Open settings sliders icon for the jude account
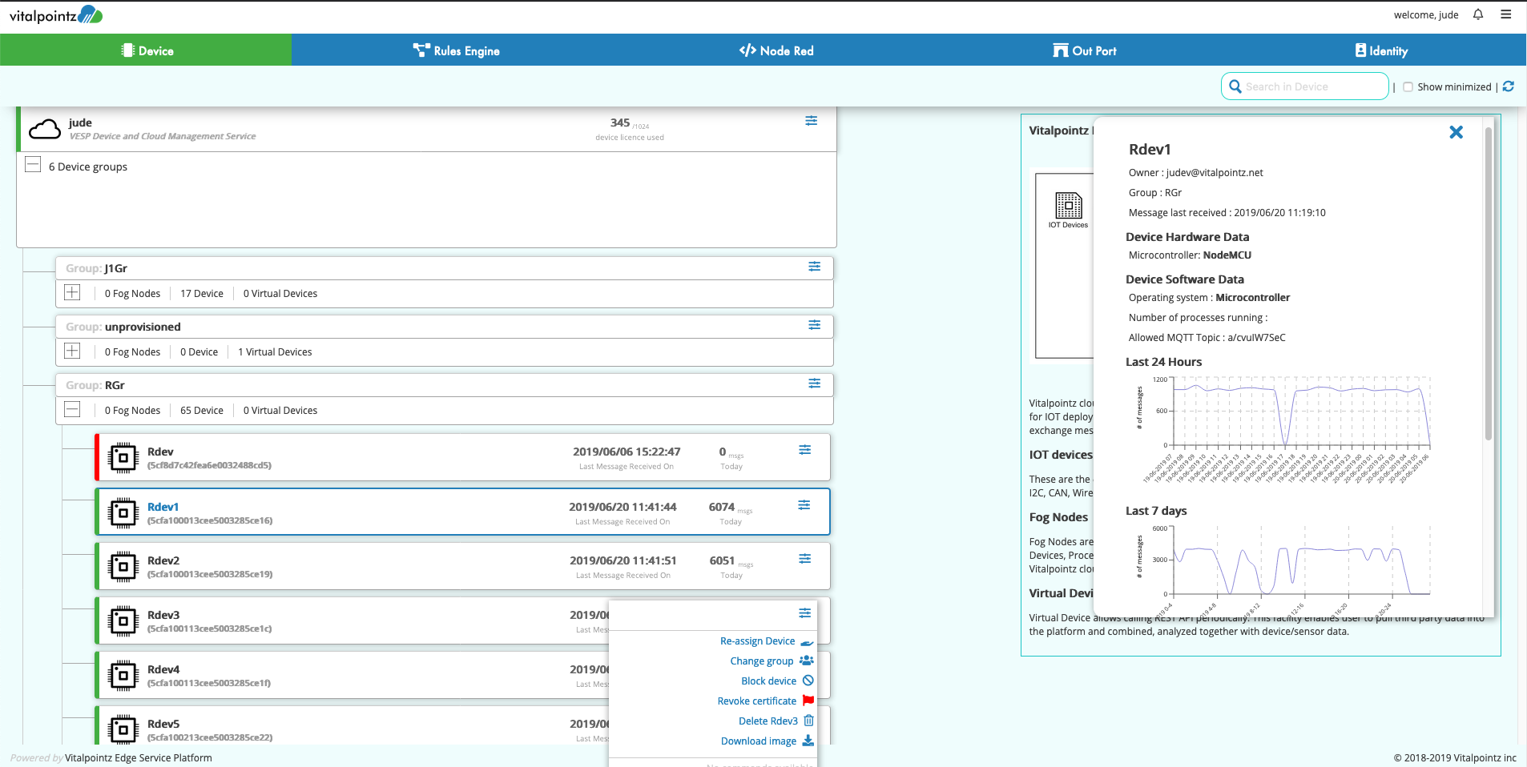This screenshot has height=767, width=1527. [x=812, y=121]
